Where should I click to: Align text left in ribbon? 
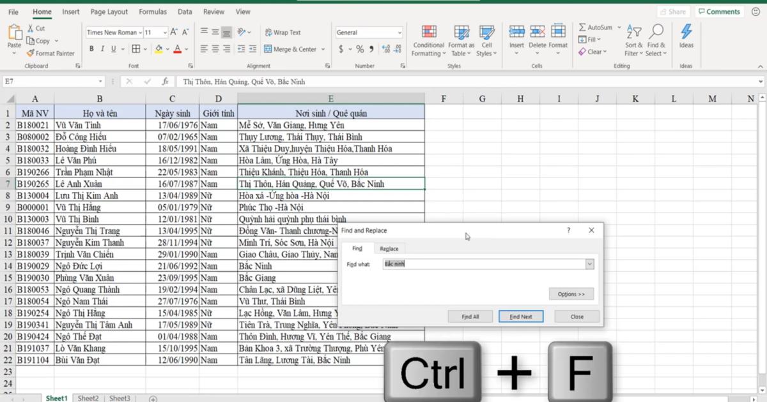pyautogui.click(x=204, y=49)
